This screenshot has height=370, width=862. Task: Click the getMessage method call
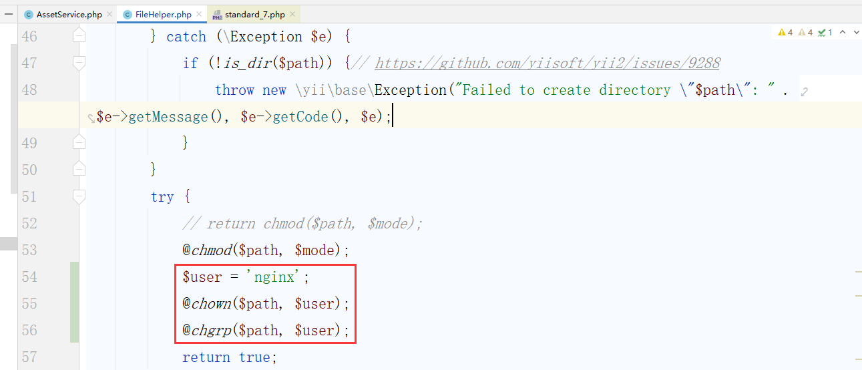(168, 117)
